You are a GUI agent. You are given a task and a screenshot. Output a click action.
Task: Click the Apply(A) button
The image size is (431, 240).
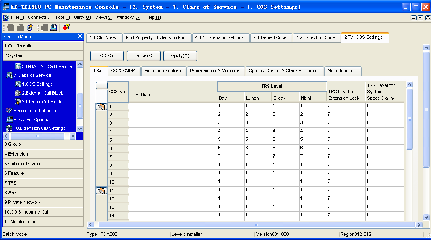180,55
